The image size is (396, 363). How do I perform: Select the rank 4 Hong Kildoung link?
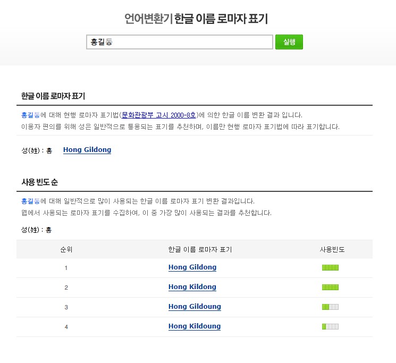pos(195,326)
